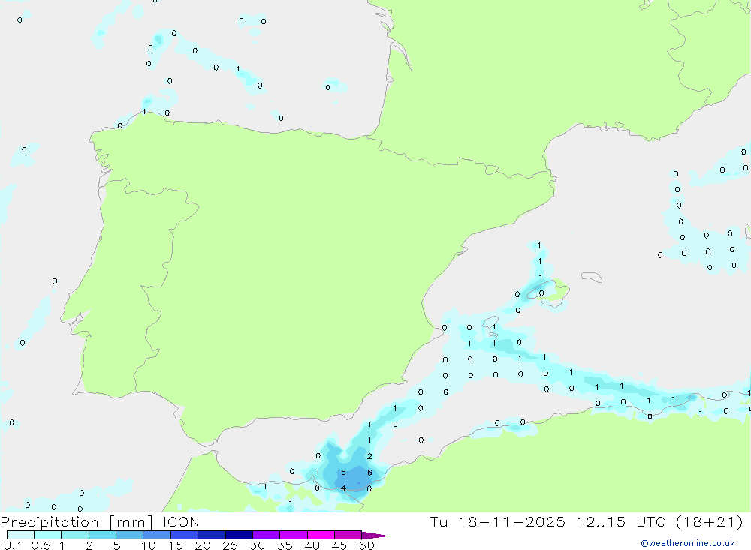
Task: Click the legend label 0.1
Action: [x=13, y=545]
